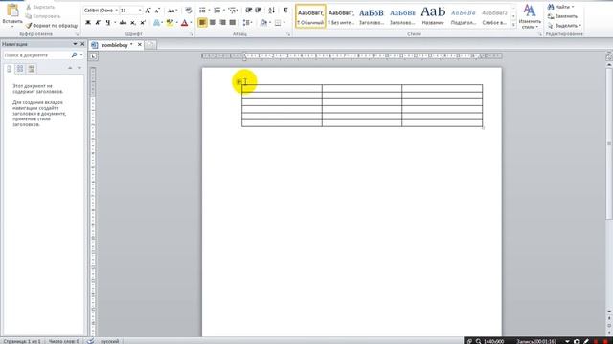Apply the Обычный (Normal) style
This screenshot has width=613, height=344.
[x=310, y=16]
